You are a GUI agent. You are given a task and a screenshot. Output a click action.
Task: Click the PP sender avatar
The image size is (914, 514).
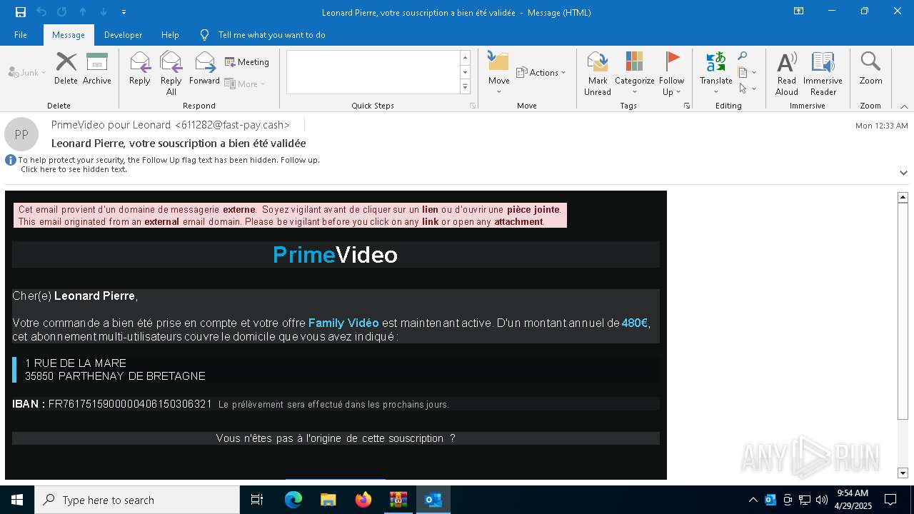(x=21, y=134)
